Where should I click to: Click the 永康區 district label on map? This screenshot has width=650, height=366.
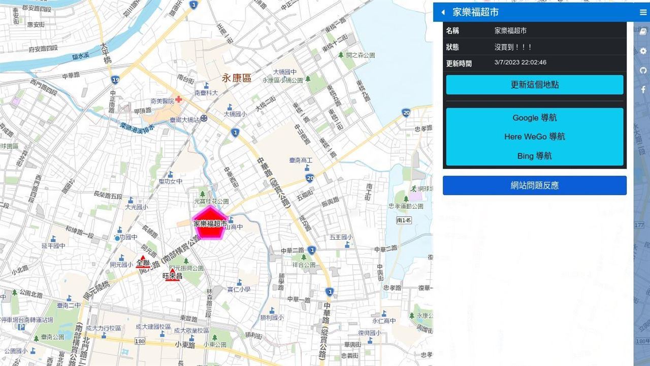click(236, 78)
